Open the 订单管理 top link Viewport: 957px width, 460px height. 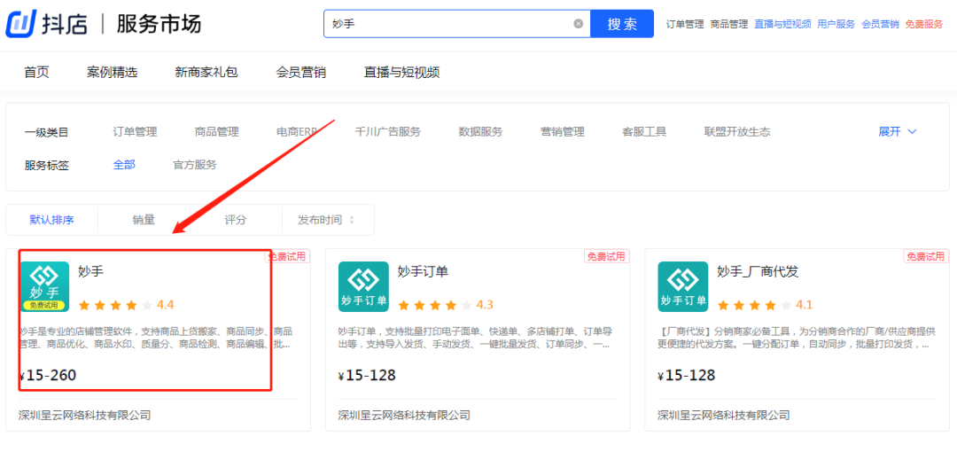[685, 25]
